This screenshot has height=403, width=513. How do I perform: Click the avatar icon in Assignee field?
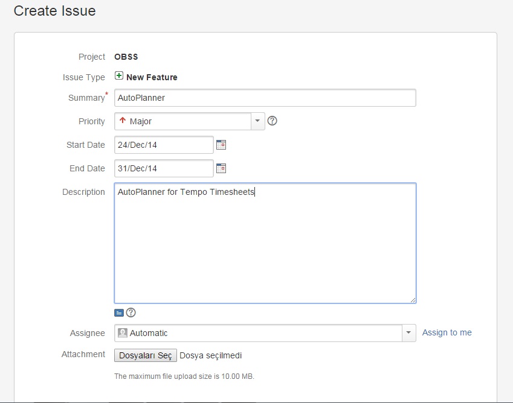point(123,333)
